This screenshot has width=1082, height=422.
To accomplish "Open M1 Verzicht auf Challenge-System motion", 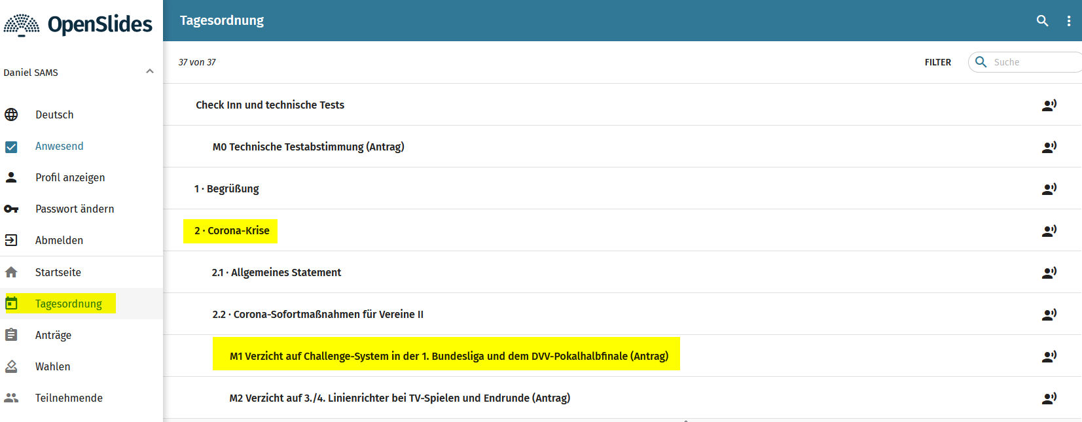I will tap(448, 356).
